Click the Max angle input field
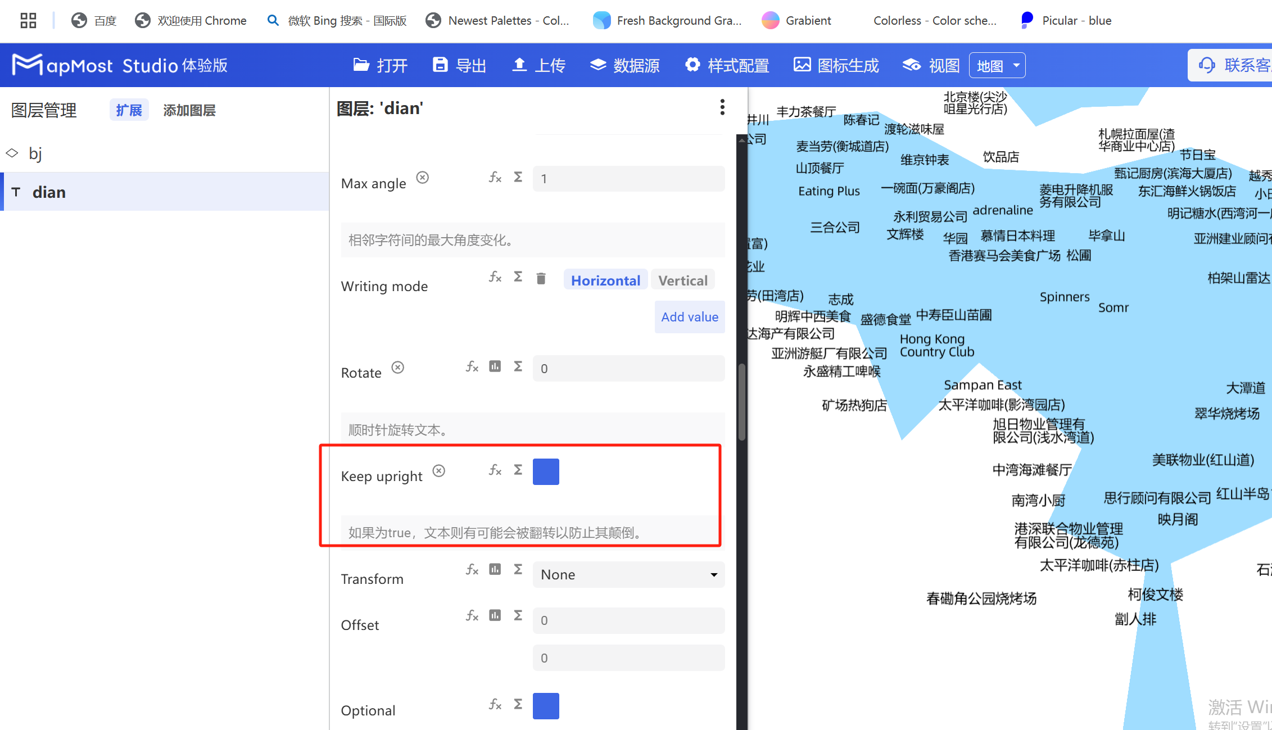The image size is (1272, 730). [628, 178]
